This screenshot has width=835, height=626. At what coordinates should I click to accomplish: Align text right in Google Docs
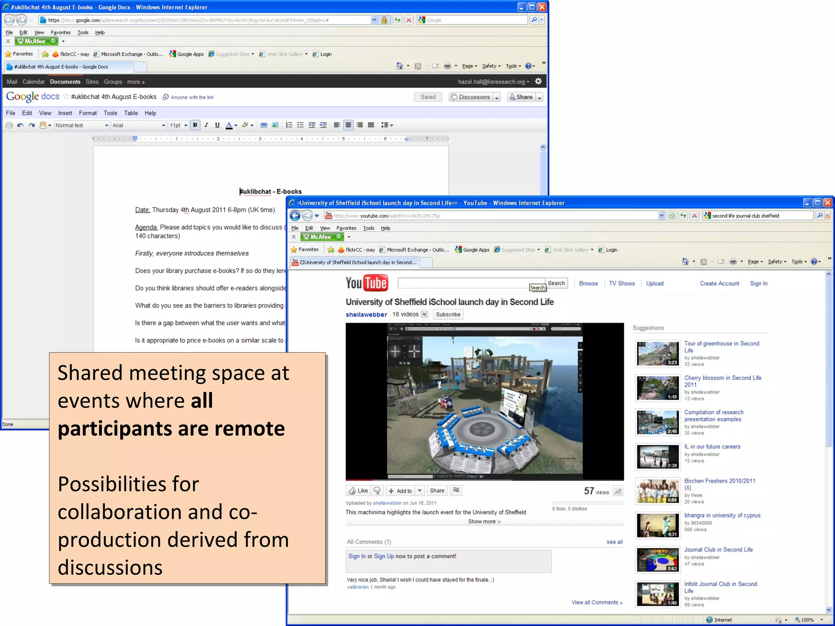[x=360, y=125]
